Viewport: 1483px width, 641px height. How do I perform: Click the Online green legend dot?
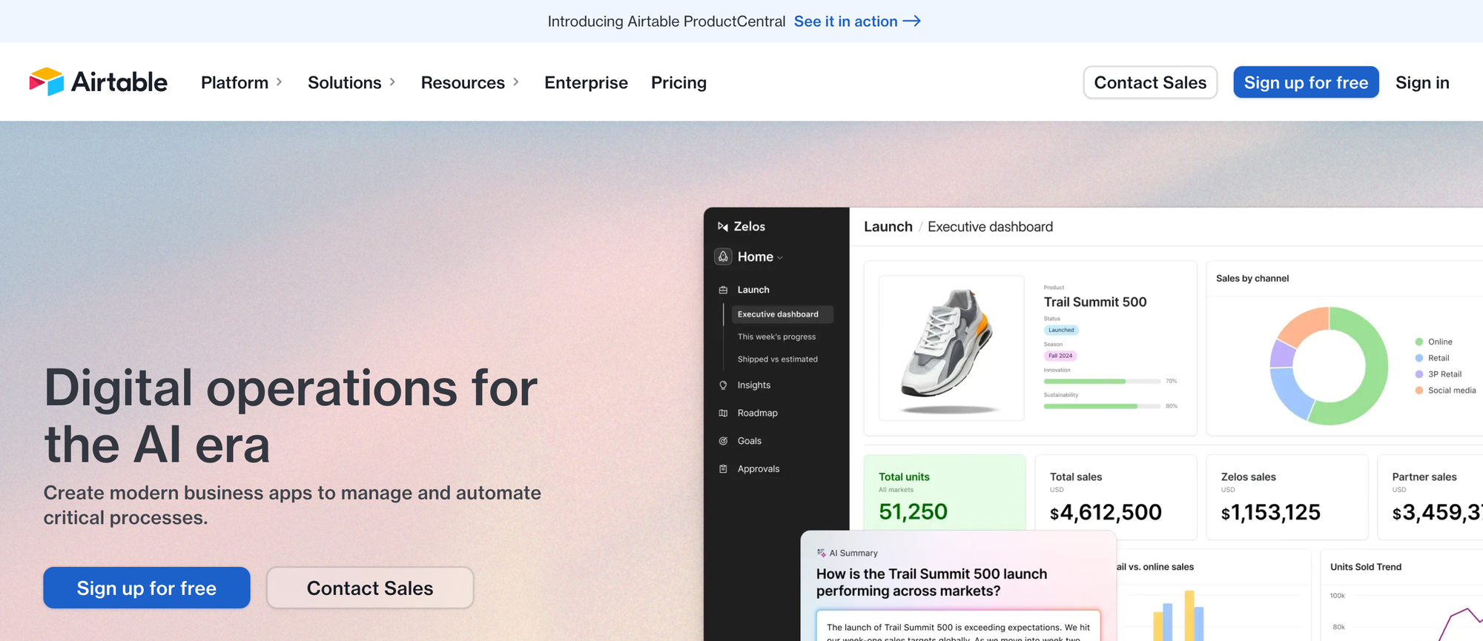[1419, 342]
